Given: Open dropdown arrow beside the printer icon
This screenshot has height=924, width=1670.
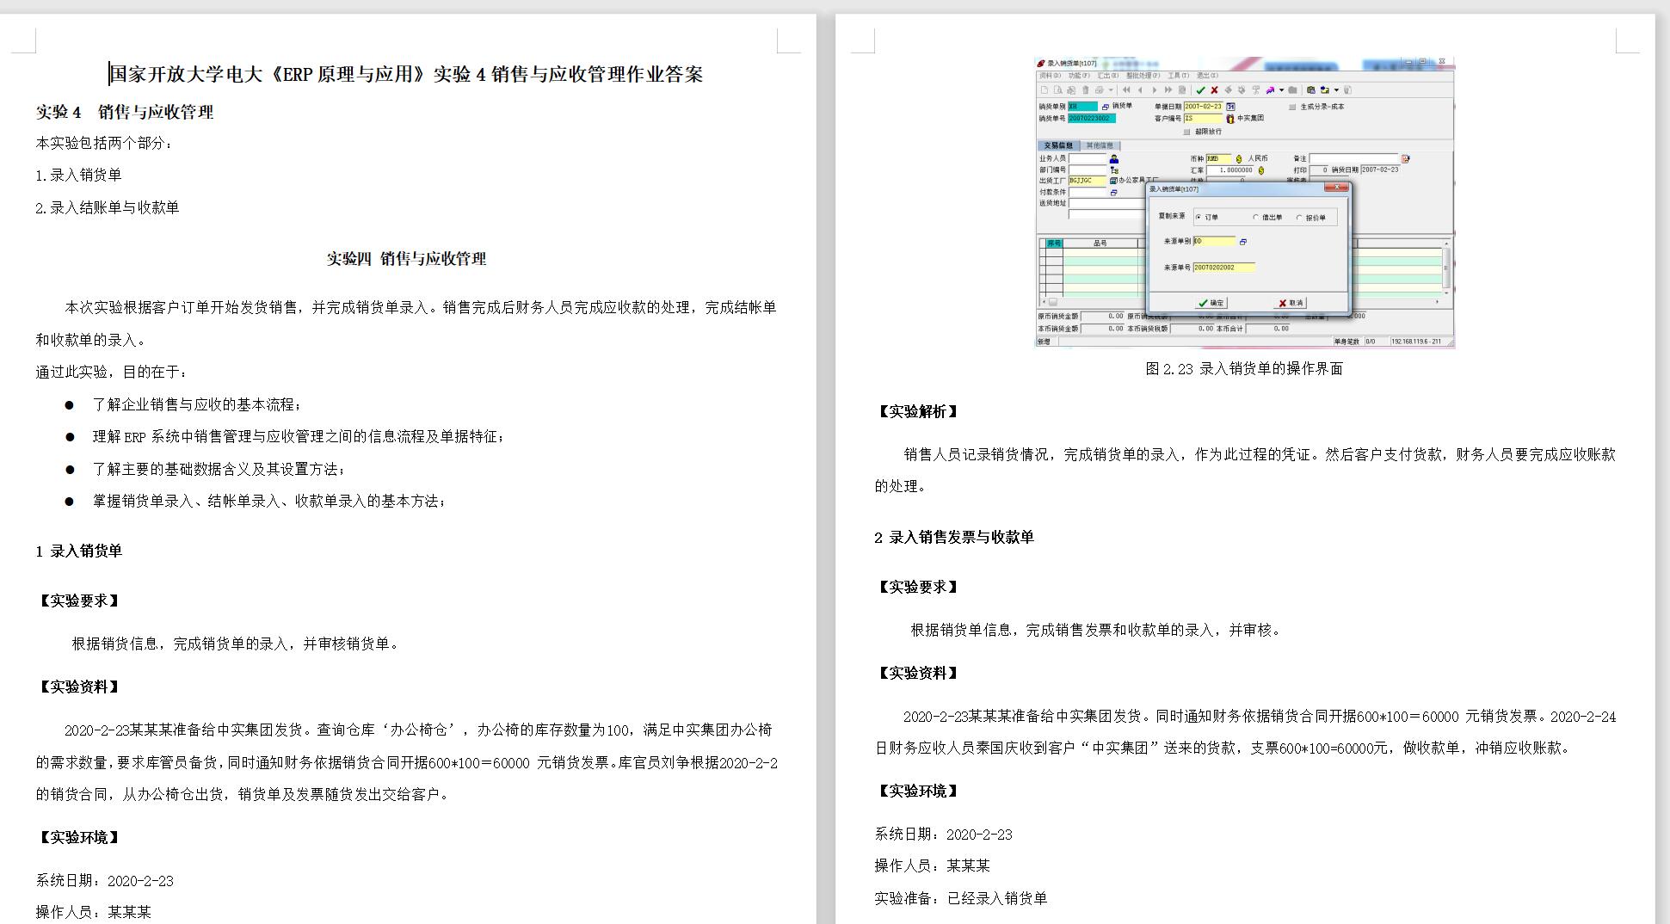Looking at the screenshot, I should 1111,89.
